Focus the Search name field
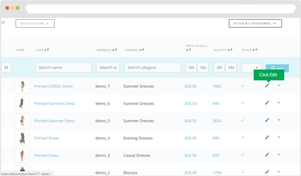Image resolution: width=301 pixels, height=176 pixels. coord(63,67)
